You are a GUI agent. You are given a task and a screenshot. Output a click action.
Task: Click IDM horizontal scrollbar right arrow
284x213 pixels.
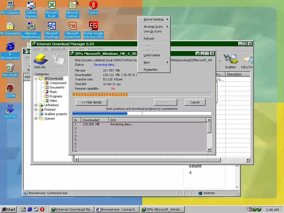click(248, 160)
